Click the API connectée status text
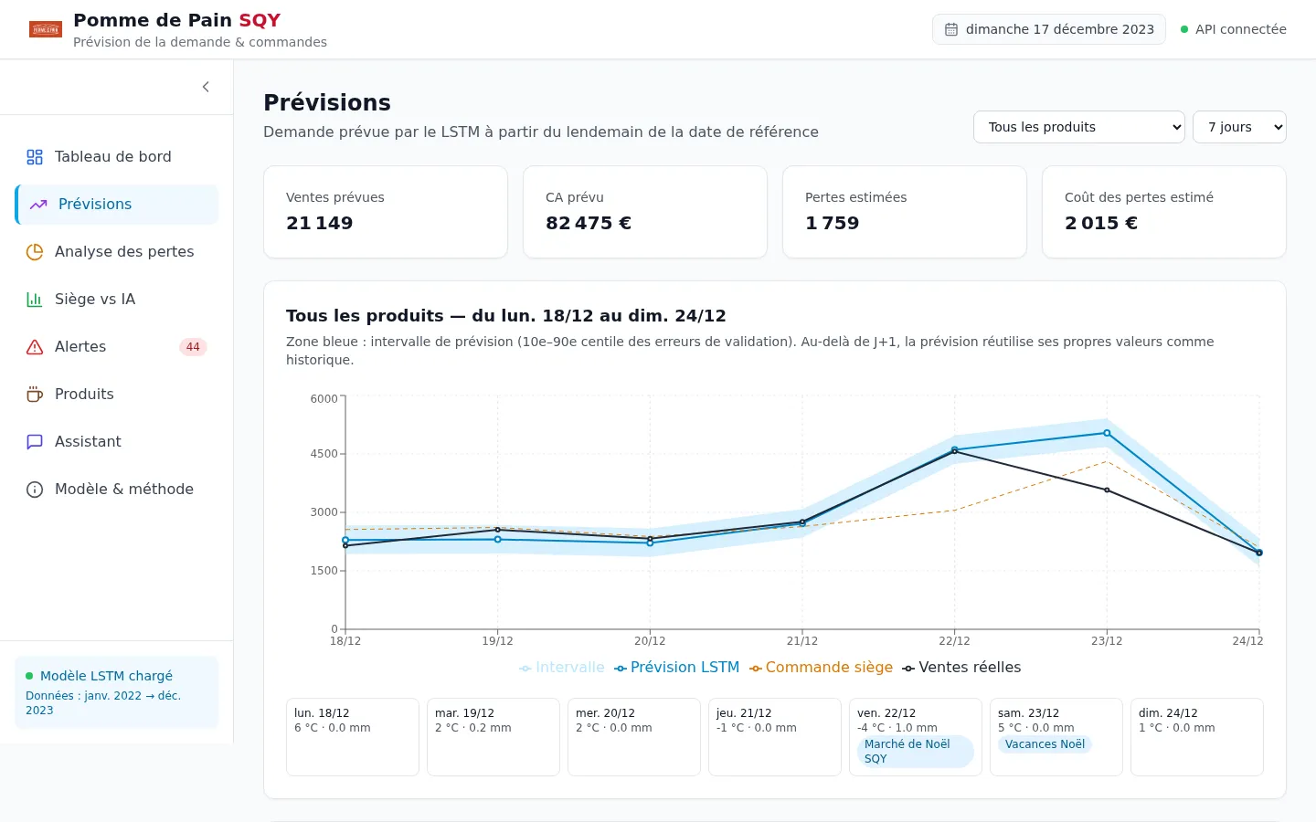This screenshot has height=822, width=1316. (x=1241, y=29)
